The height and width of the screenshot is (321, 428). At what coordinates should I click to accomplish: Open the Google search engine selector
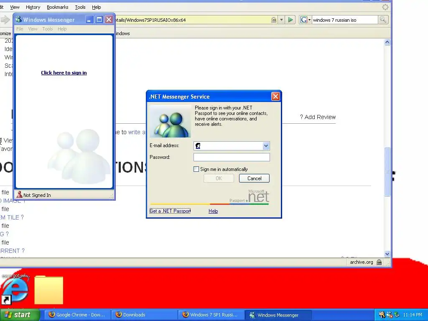pos(306,20)
